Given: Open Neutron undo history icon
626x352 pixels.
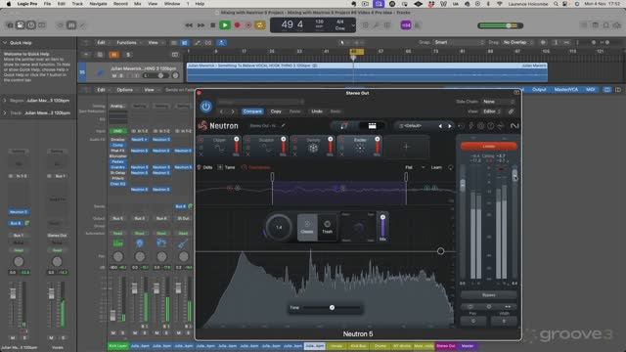Looking at the screenshot, I should pos(462,126).
